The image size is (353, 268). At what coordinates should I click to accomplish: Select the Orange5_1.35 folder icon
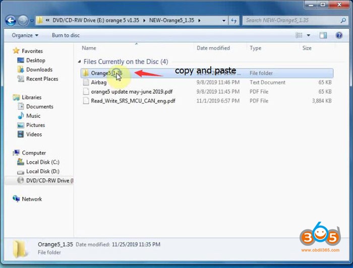[85, 73]
